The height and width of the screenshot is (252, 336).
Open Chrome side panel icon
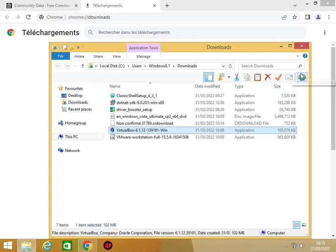pos(308,17)
